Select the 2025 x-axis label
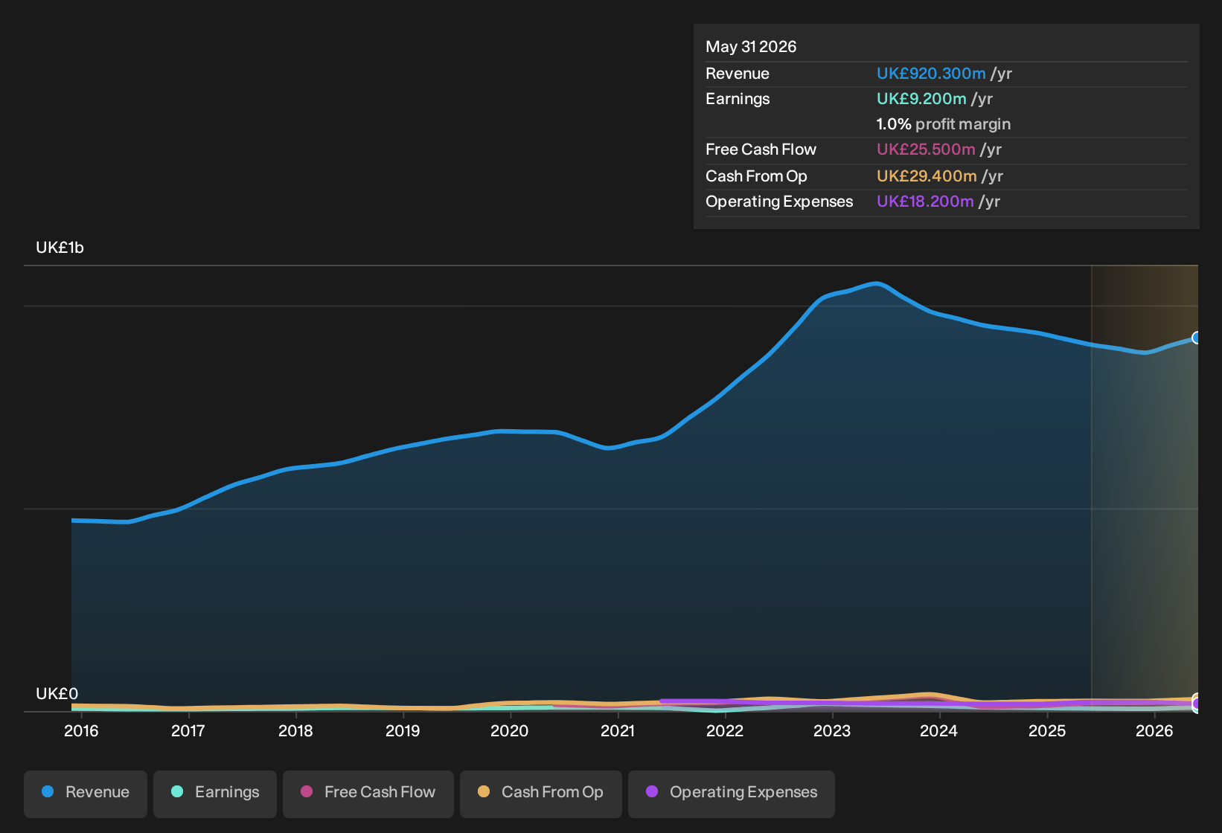 (1047, 731)
